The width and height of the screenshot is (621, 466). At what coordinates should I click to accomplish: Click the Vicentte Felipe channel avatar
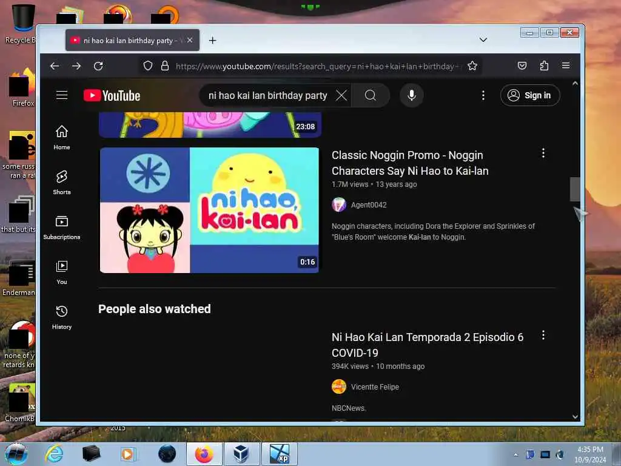(339, 387)
